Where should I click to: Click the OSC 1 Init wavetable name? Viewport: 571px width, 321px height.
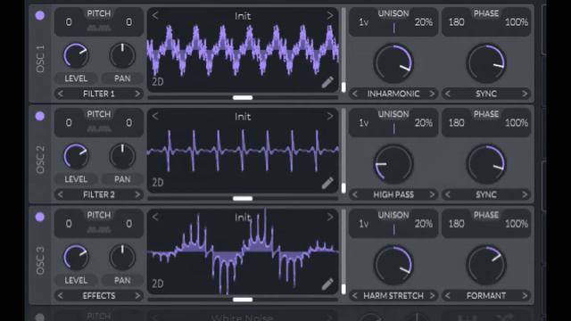tap(243, 16)
